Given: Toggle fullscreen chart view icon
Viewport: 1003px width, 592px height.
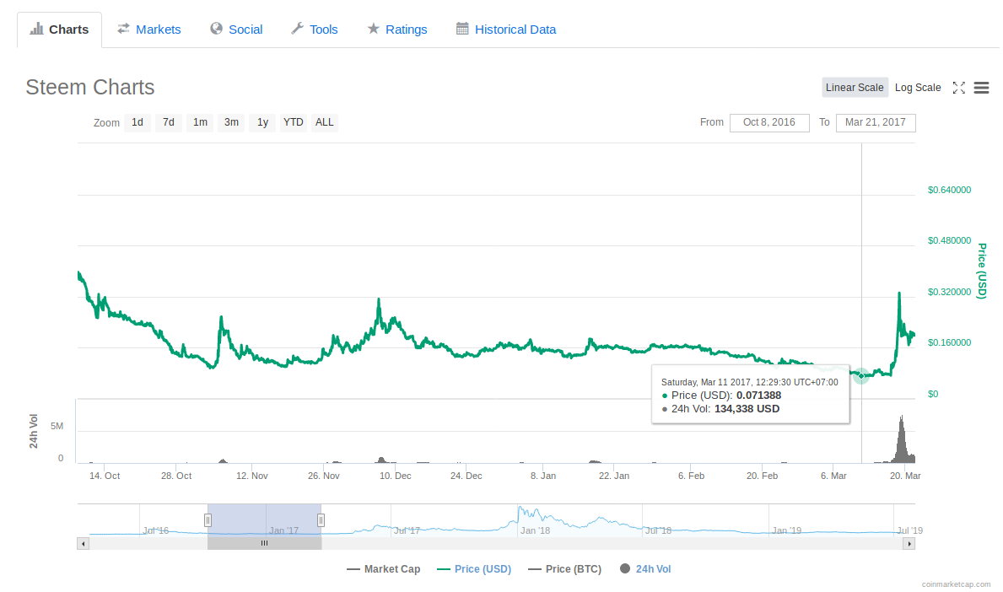Looking at the screenshot, I should [959, 88].
